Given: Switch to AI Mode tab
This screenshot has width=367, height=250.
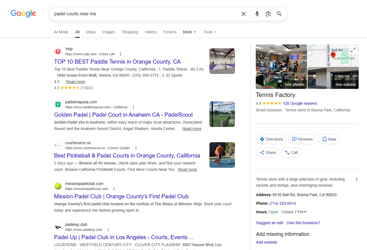Looking at the screenshot, I should pos(61,32).
